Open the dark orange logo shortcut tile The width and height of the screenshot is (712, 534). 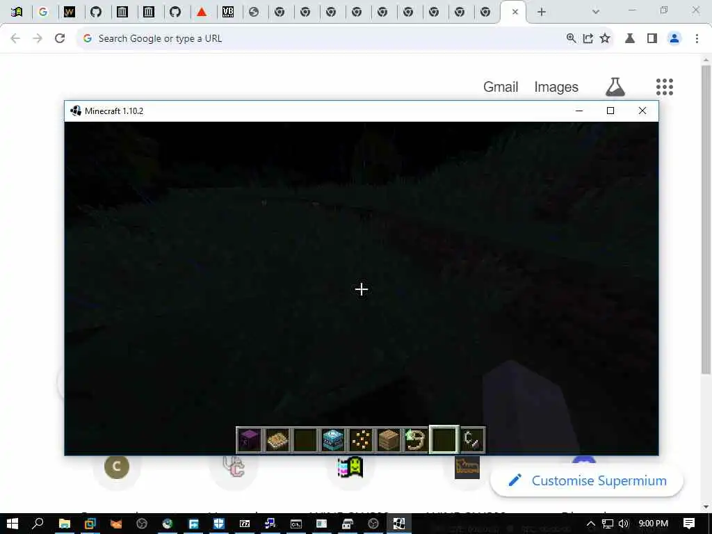tap(467, 467)
